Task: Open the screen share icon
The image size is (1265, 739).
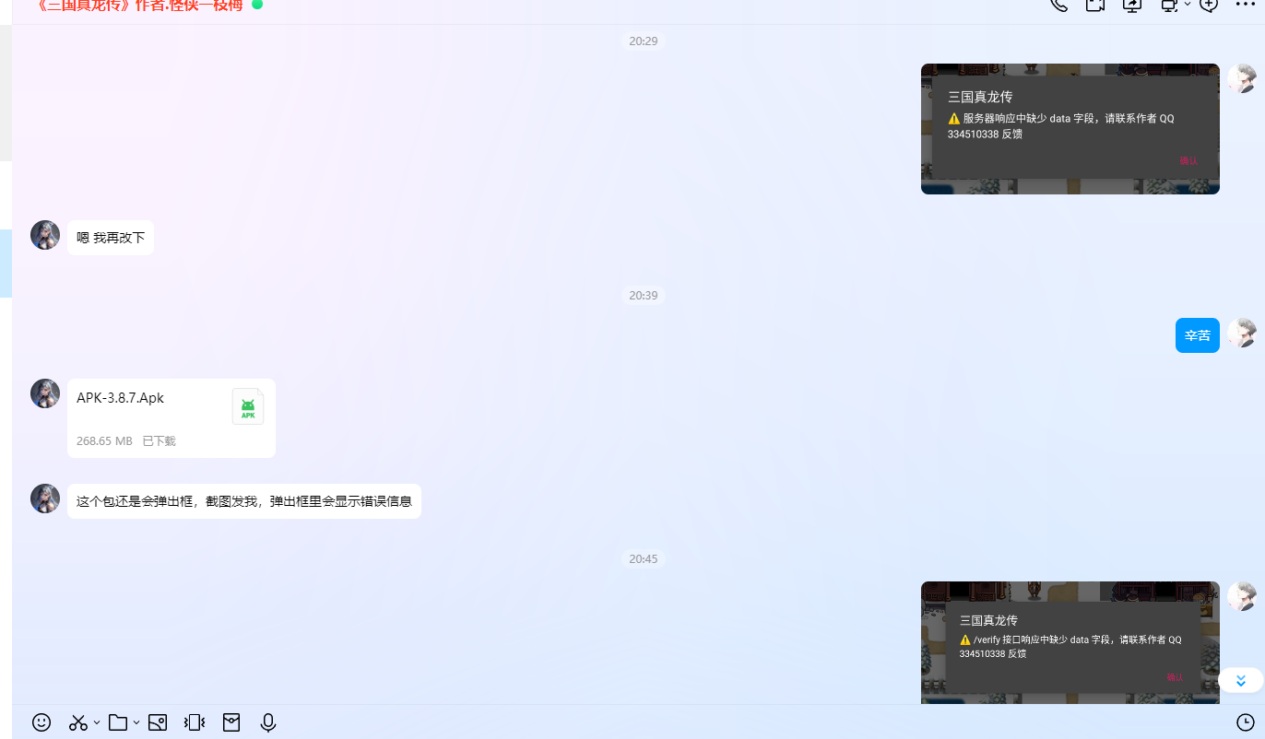Action: (x=1132, y=5)
